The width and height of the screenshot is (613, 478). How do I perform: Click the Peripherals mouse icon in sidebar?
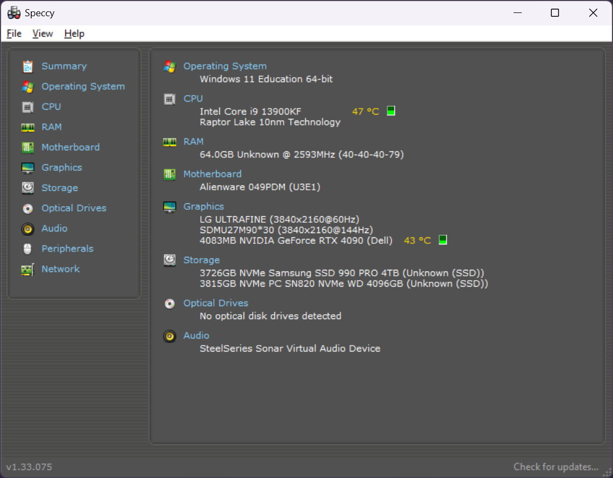28,249
